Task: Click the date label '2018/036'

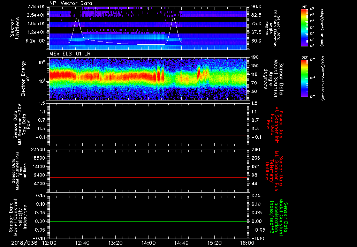Action: [x=24, y=243]
